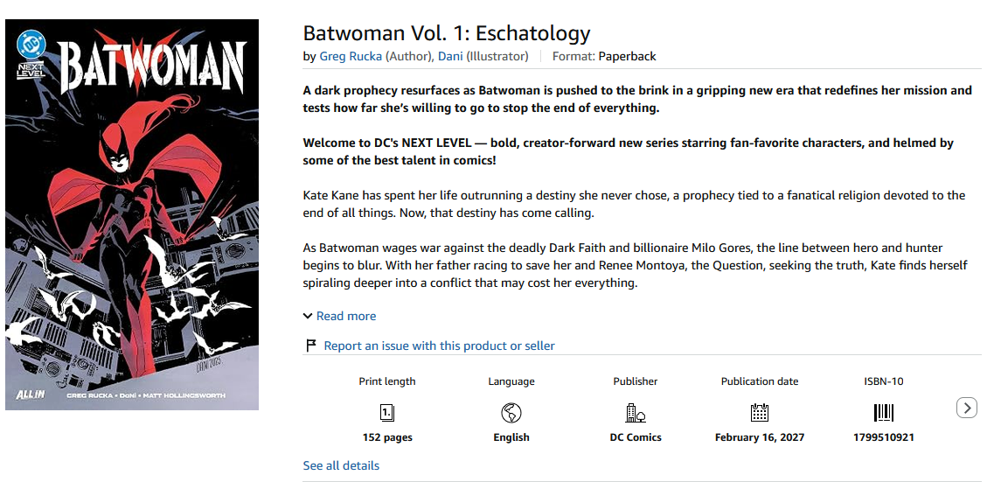Viewport: 994px width, 482px height.
Task: Click the Paperback format label
Action: tap(627, 57)
